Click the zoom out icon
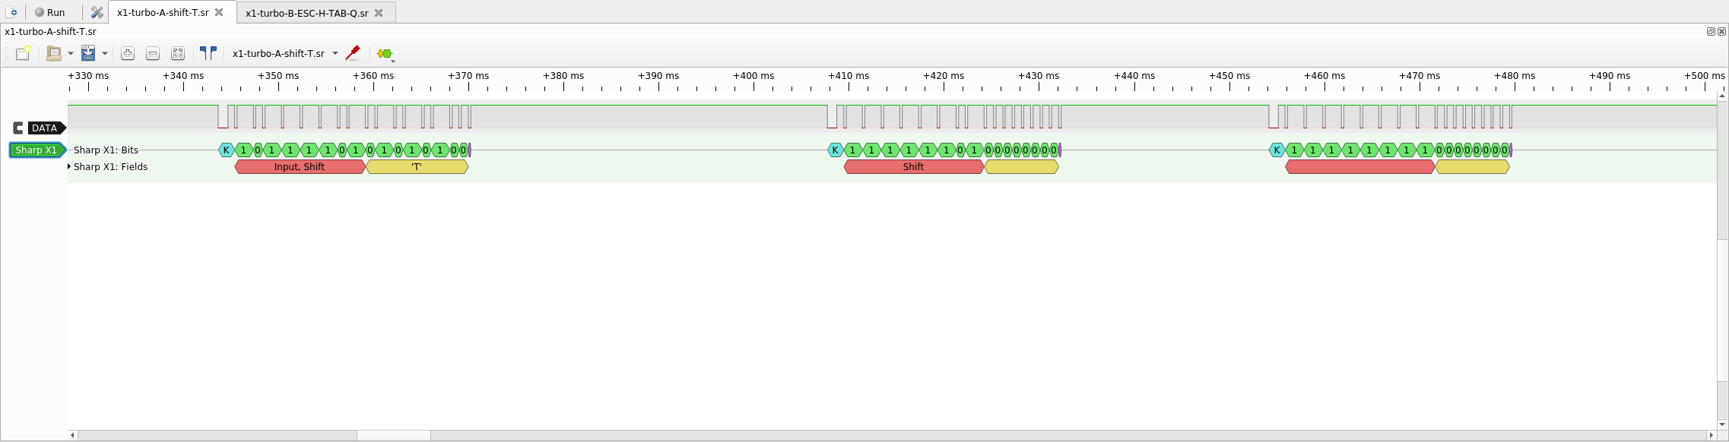Image resolution: width=1729 pixels, height=442 pixels. coord(153,53)
